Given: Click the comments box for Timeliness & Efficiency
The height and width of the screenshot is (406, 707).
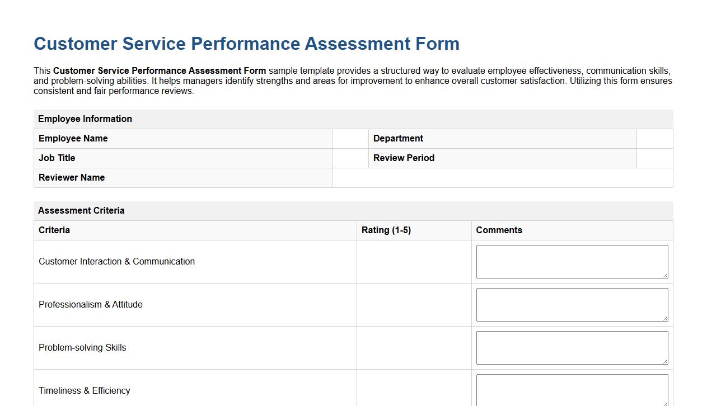Looking at the screenshot, I should pyautogui.click(x=572, y=390).
